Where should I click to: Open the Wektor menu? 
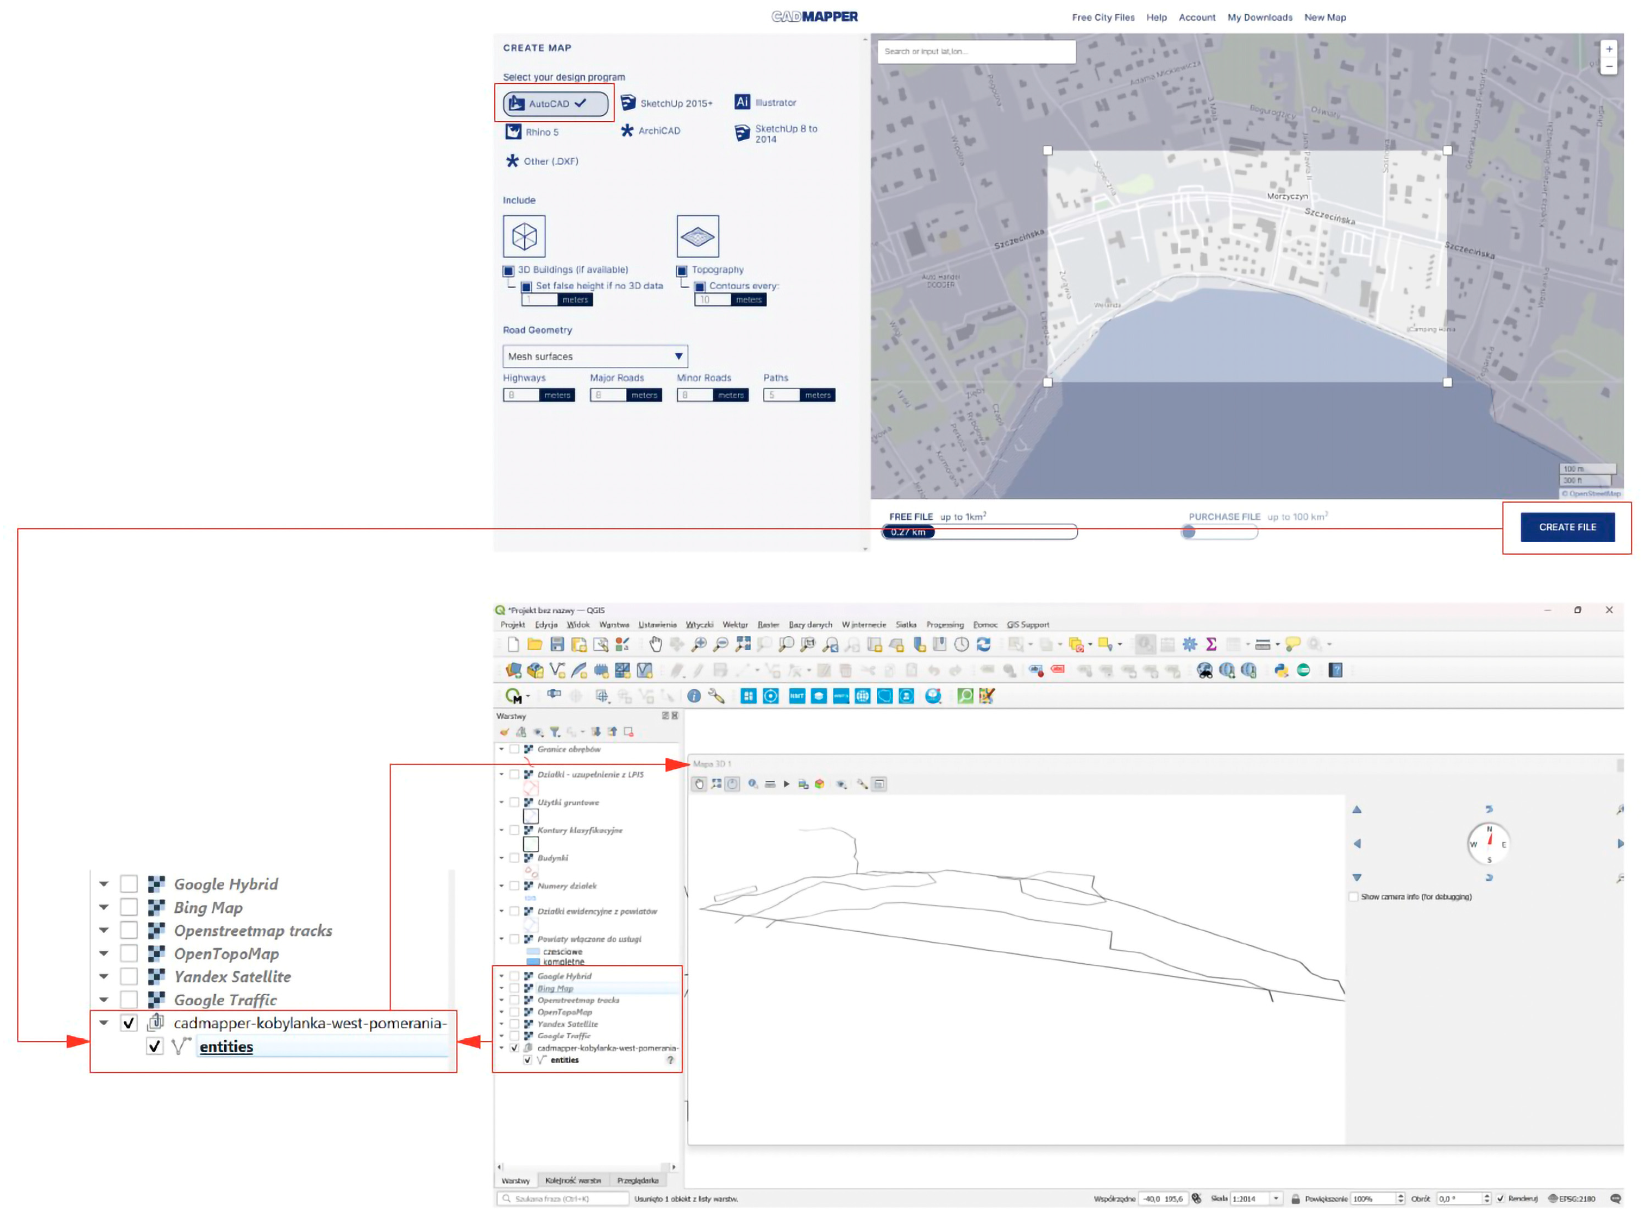(734, 625)
